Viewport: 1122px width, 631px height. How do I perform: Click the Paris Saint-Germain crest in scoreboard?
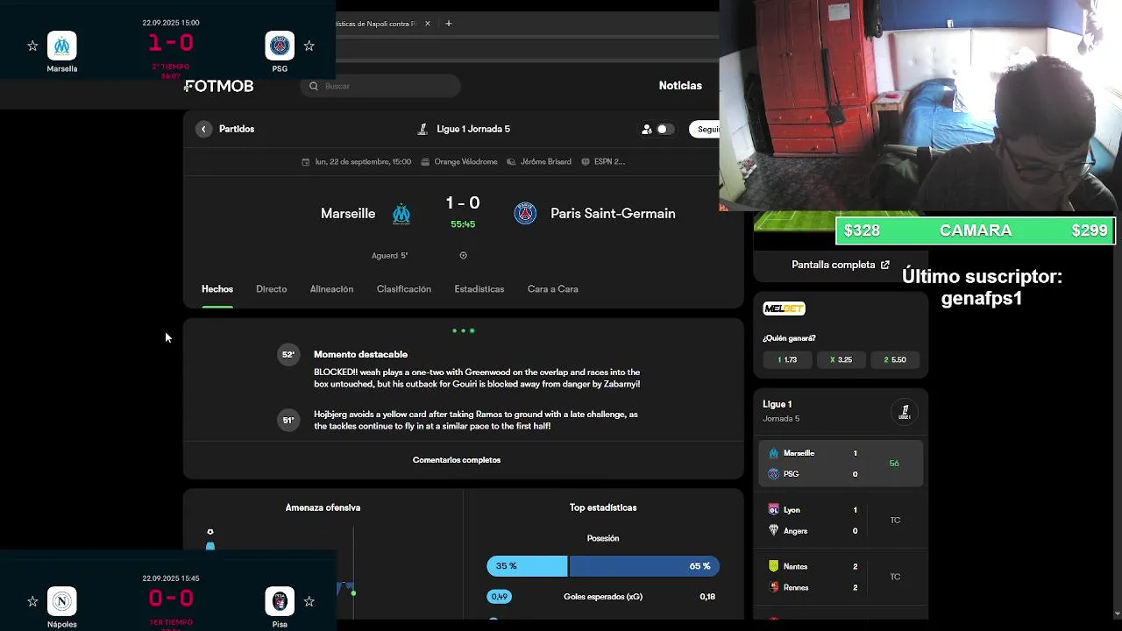click(x=525, y=213)
